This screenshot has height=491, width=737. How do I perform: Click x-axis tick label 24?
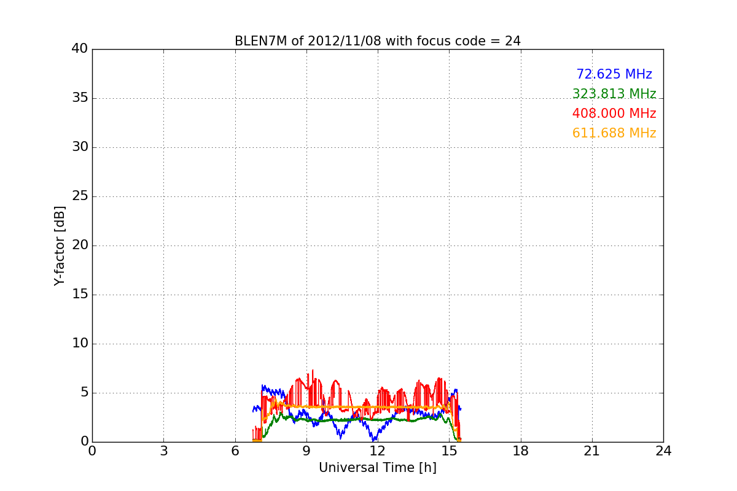(x=663, y=451)
